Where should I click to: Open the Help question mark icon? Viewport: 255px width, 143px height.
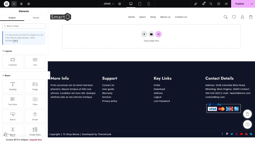pos(219,4)
